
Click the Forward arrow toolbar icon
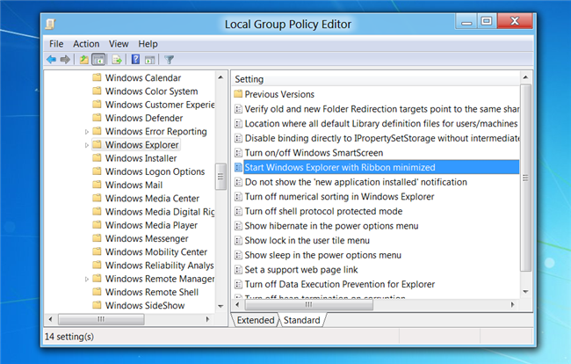tap(66, 60)
